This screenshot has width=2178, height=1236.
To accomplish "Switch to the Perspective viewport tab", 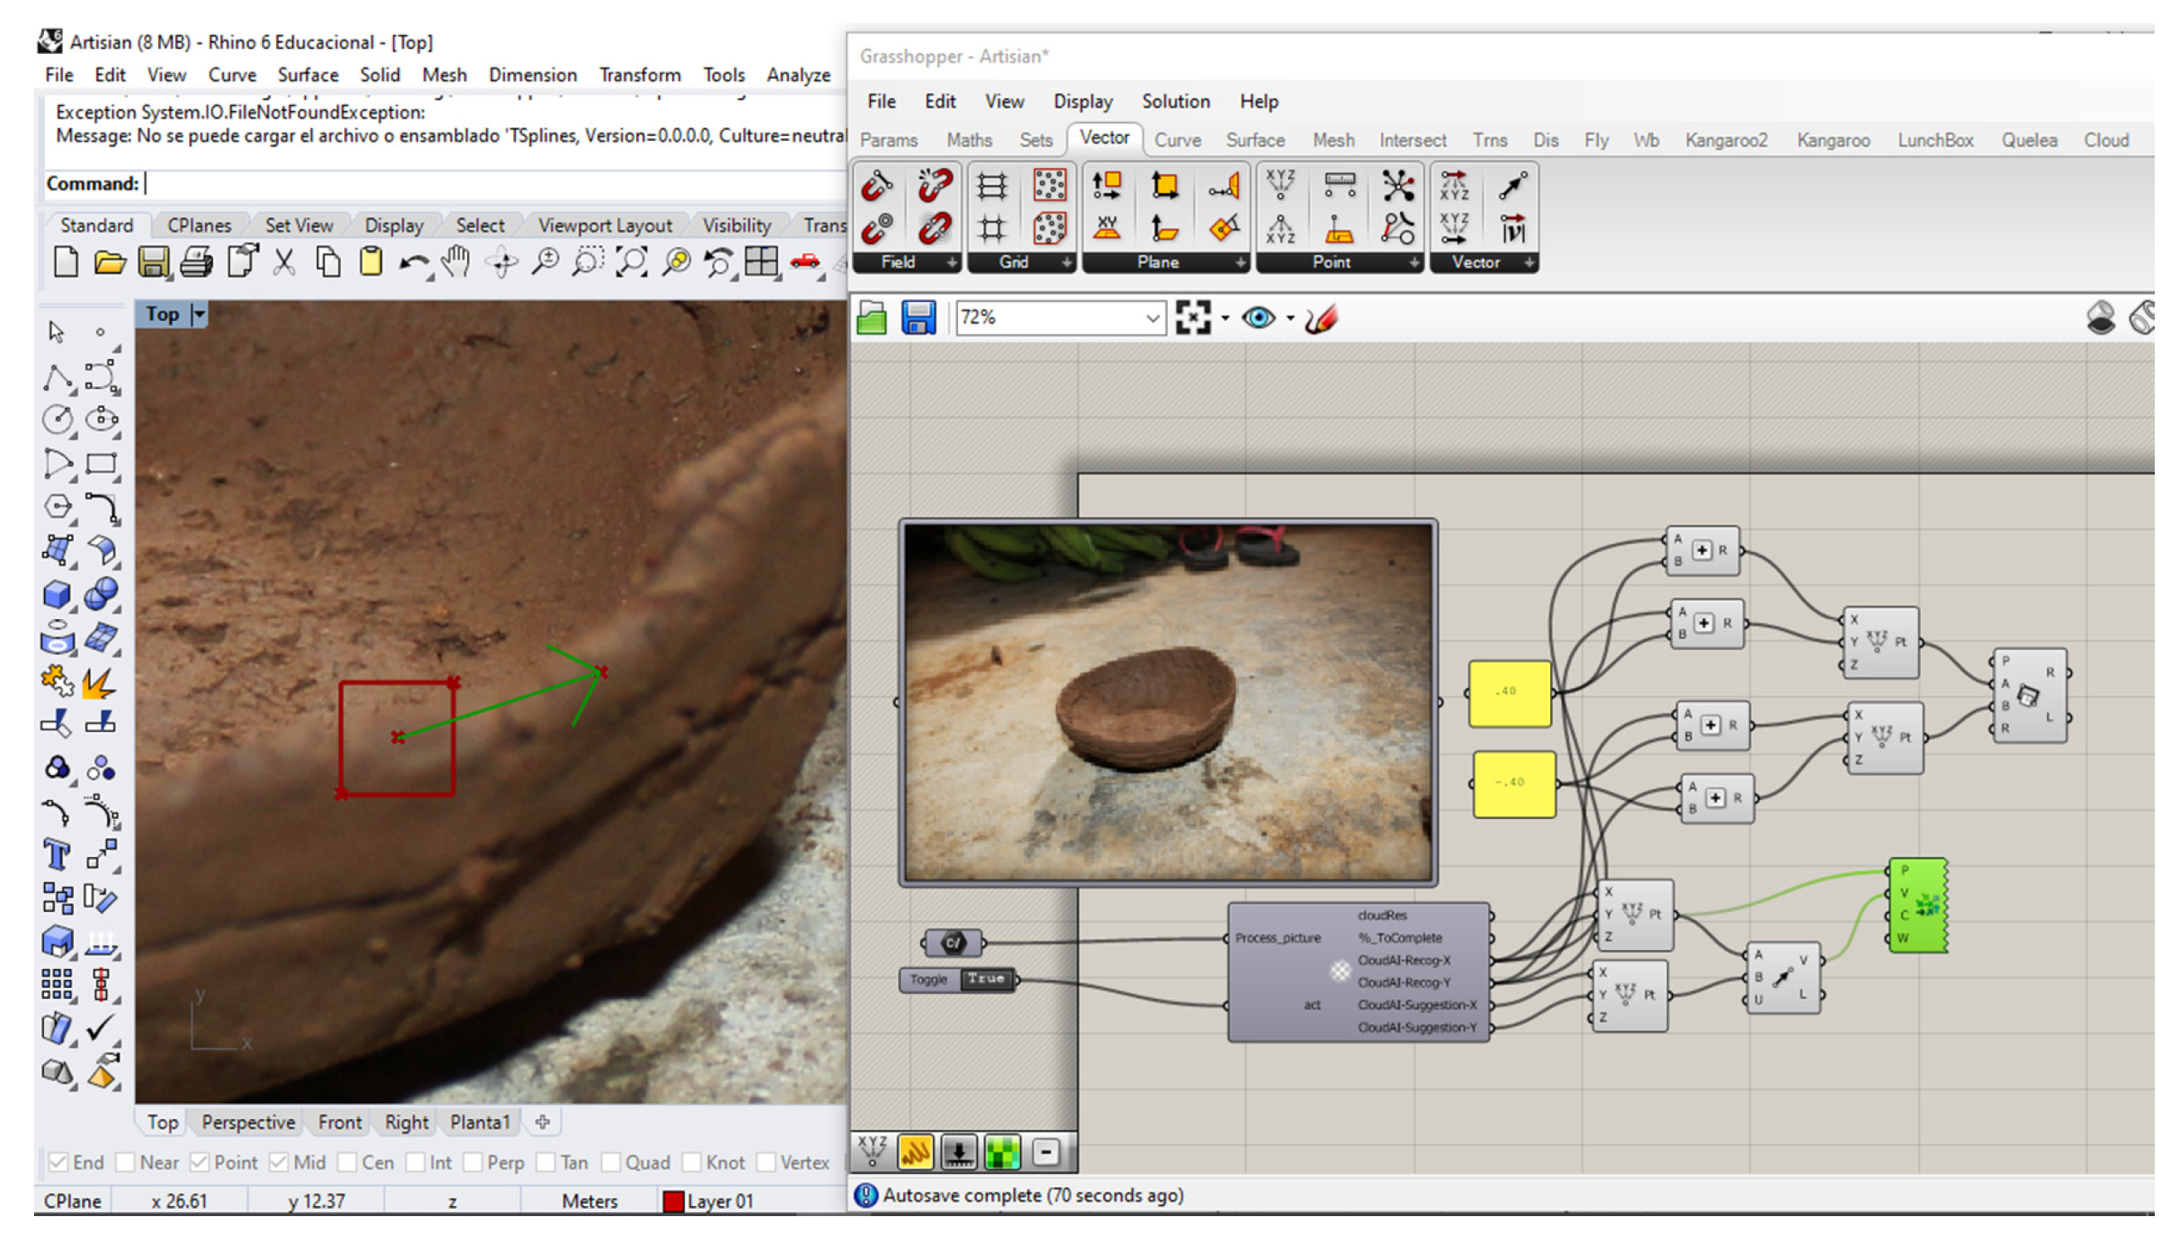I will [248, 1122].
